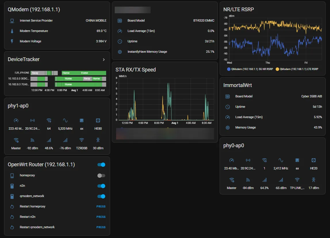Click the 43.9% memory usage value
Viewport: 330px width, 238px height.
[x=318, y=127]
